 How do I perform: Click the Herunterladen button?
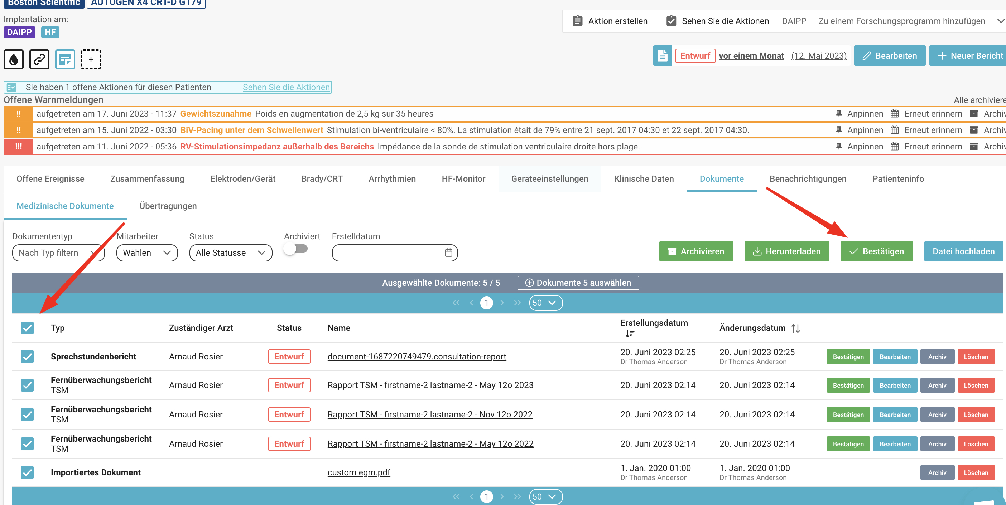(787, 251)
